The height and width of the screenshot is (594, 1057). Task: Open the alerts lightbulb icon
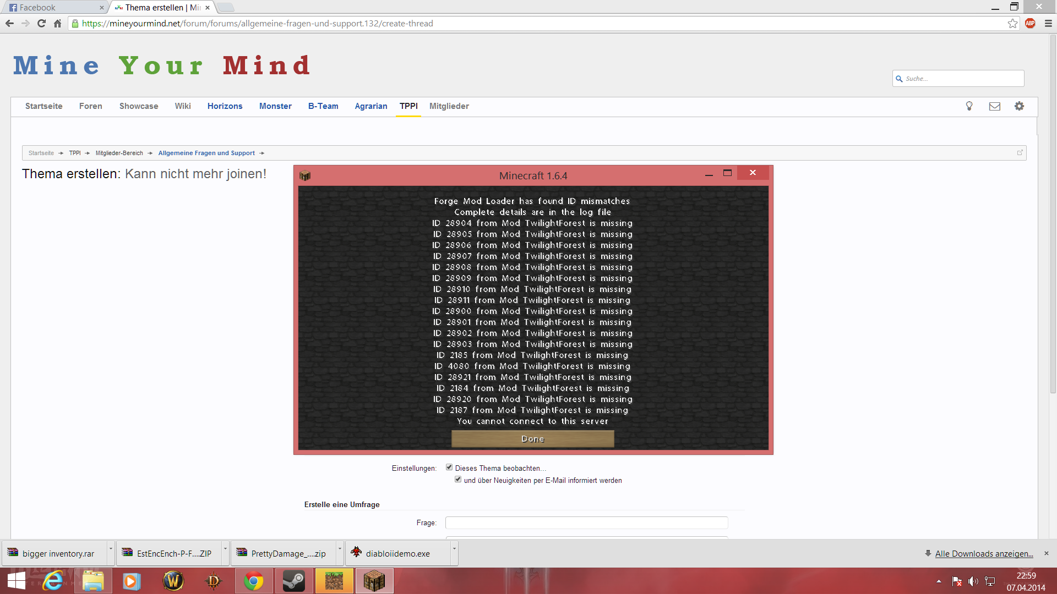click(969, 106)
